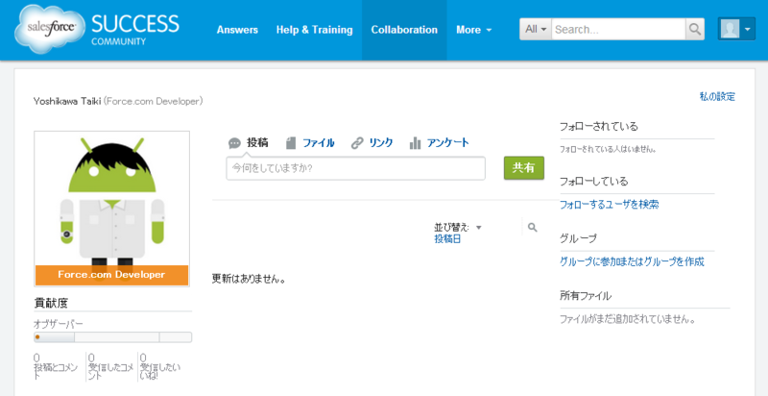The height and width of the screenshot is (396, 768).
Task: Switch to the Collaboration tab
Action: coord(404,30)
